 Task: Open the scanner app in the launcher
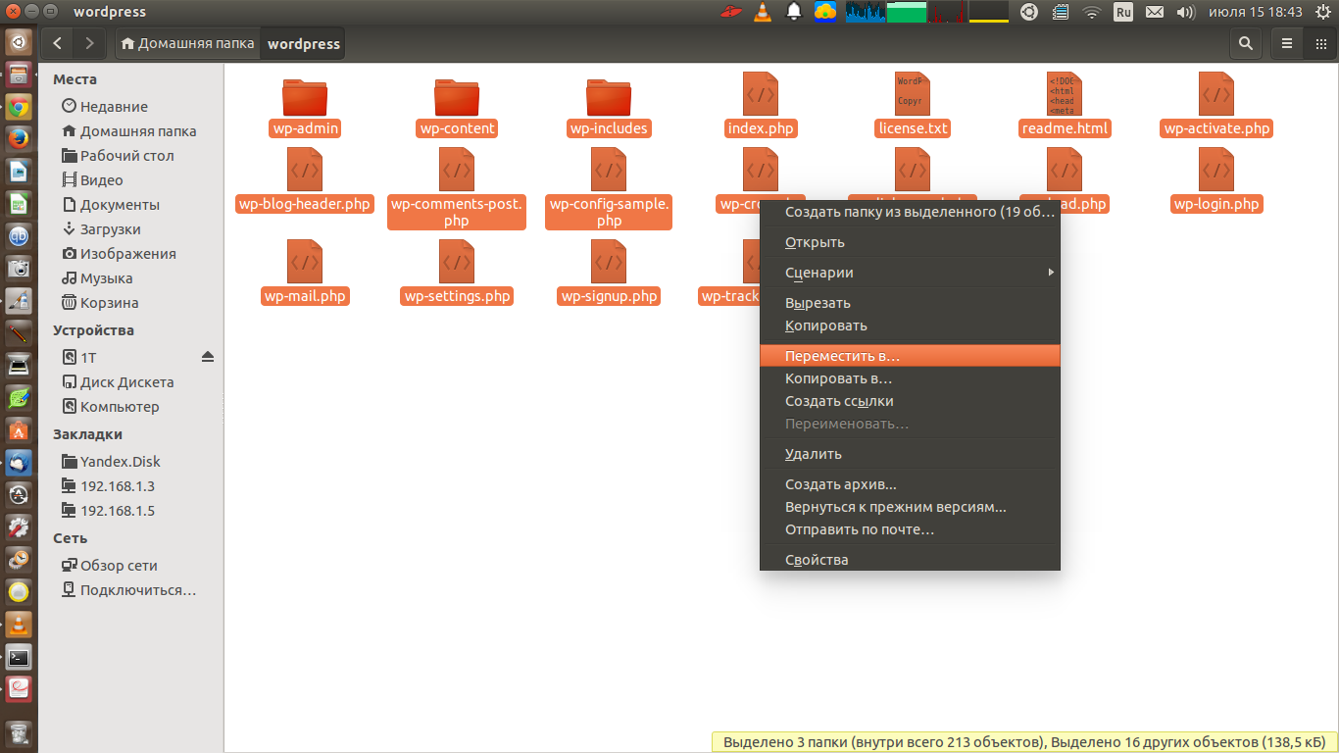(19, 366)
